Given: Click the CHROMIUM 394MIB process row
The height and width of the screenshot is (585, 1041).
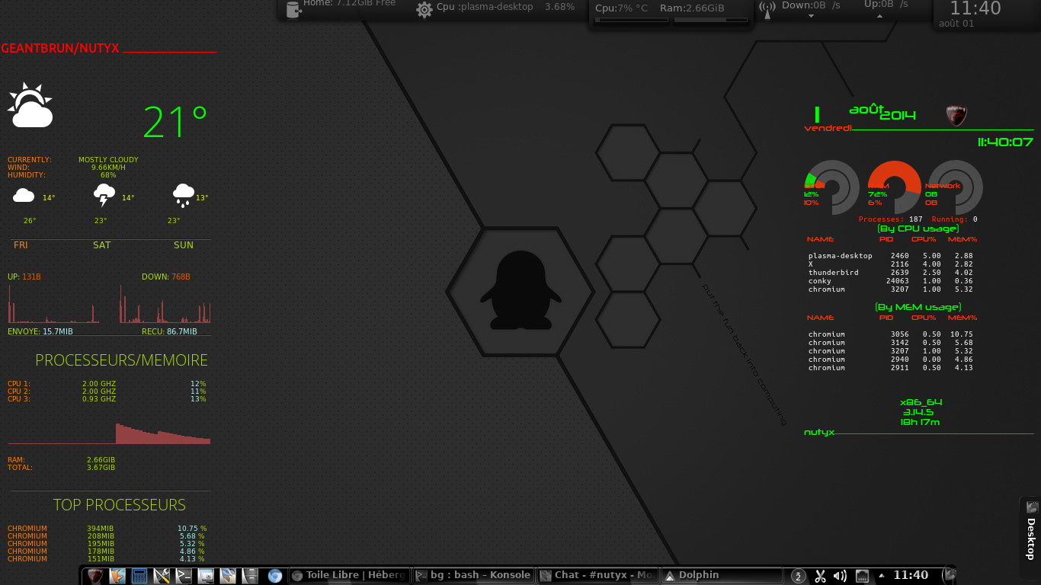Looking at the screenshot, I should point(107,529).
